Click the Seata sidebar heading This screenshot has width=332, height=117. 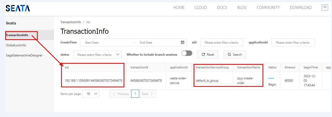11,23
